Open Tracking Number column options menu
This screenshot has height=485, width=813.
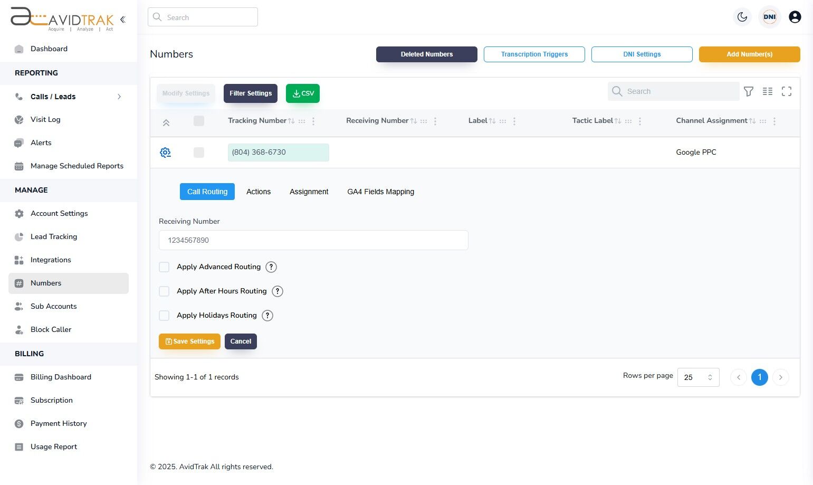pos(313,121)
